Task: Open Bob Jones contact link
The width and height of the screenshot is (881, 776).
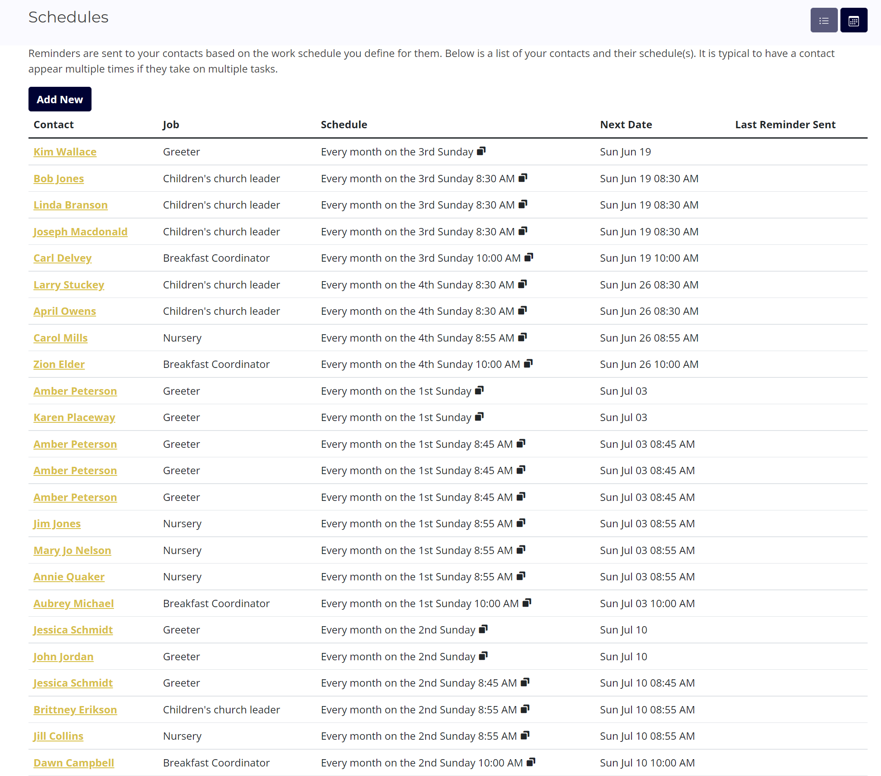Action: click(59, 178)
